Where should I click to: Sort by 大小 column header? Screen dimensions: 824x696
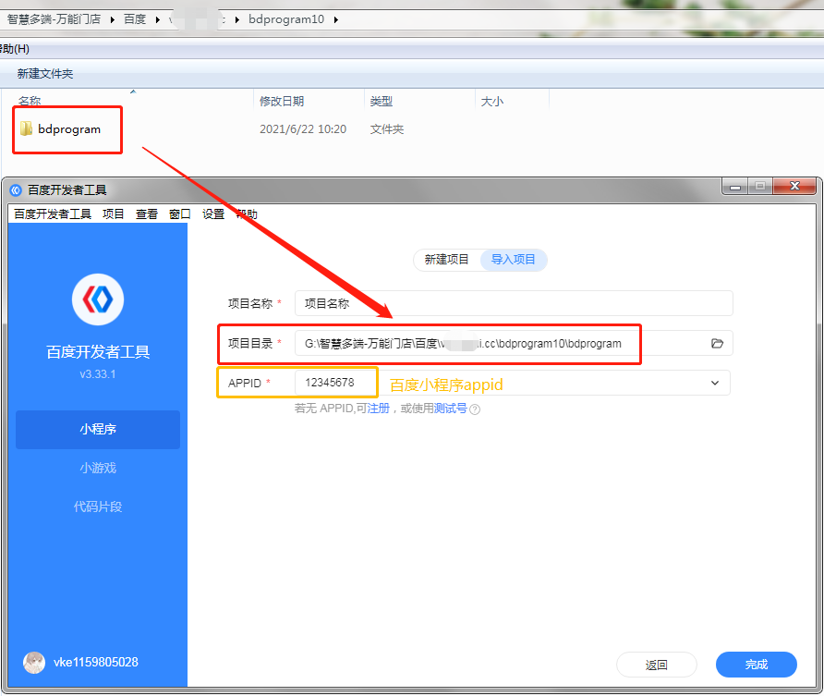[492, 102]
